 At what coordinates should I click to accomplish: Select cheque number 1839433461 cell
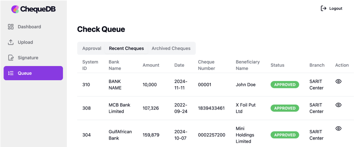point(211,108)
